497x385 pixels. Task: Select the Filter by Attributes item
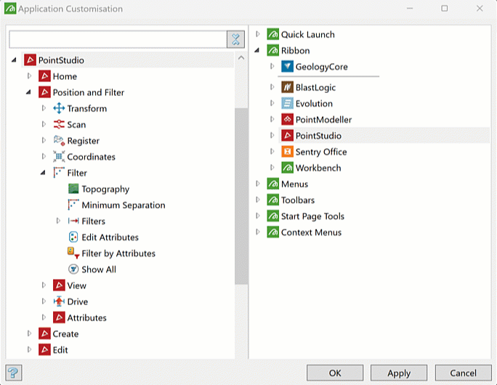pos(118,254)
